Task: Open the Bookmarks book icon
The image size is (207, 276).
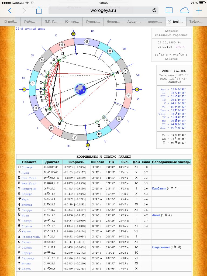Action: point(169,11)
